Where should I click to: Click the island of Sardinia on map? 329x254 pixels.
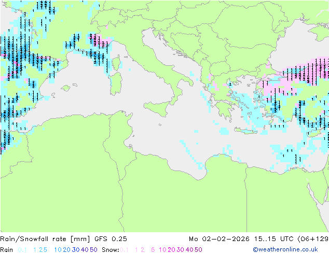(x=116, y=84)
